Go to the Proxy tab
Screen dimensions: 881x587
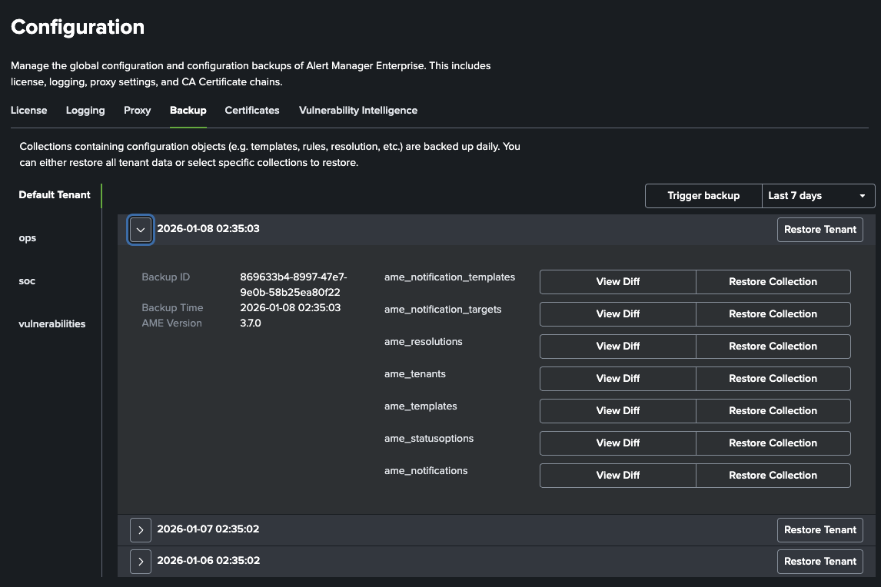[x=137, y=111]
